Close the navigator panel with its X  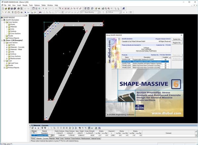(x=26, y=16)
